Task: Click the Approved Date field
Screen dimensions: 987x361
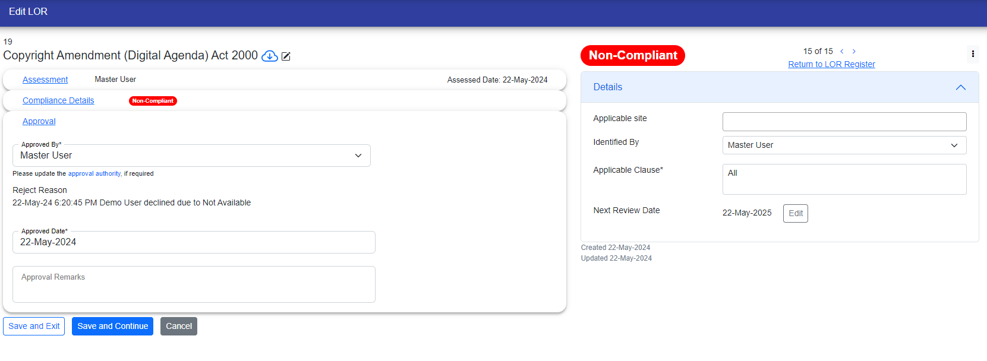Action: [194, 242]
